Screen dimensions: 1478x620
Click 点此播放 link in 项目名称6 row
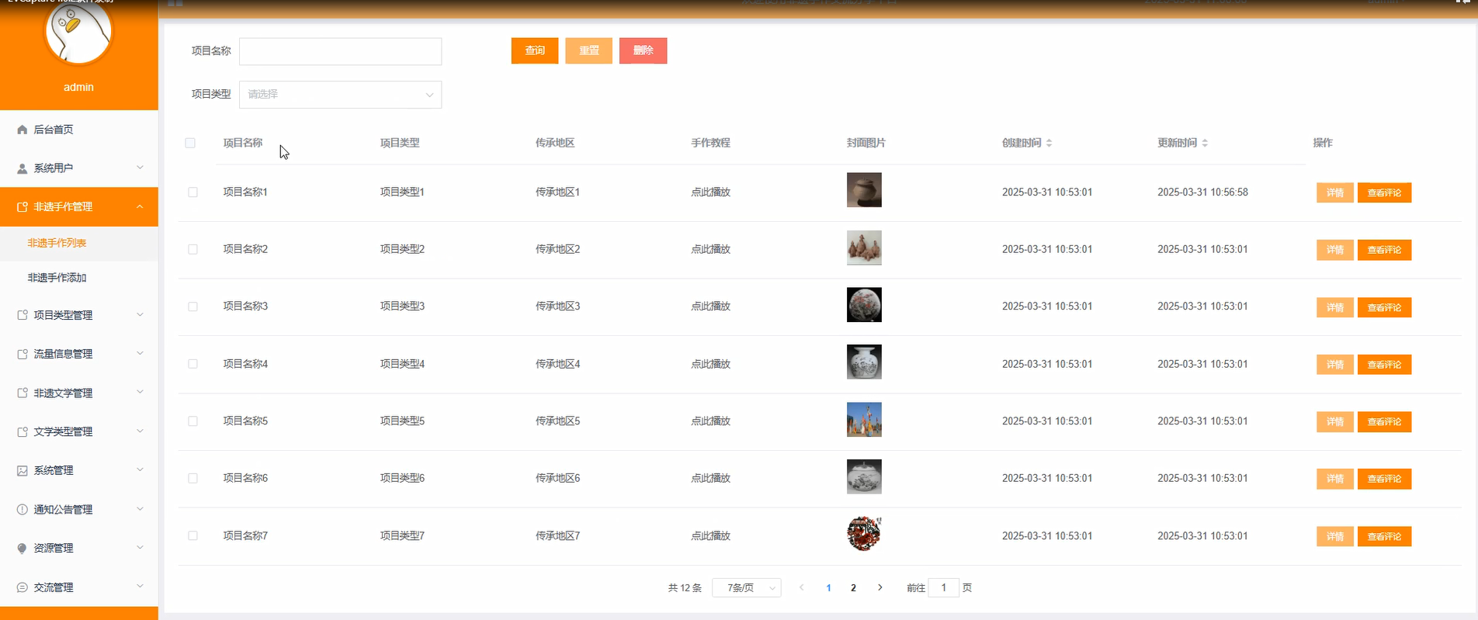[711, 478]
